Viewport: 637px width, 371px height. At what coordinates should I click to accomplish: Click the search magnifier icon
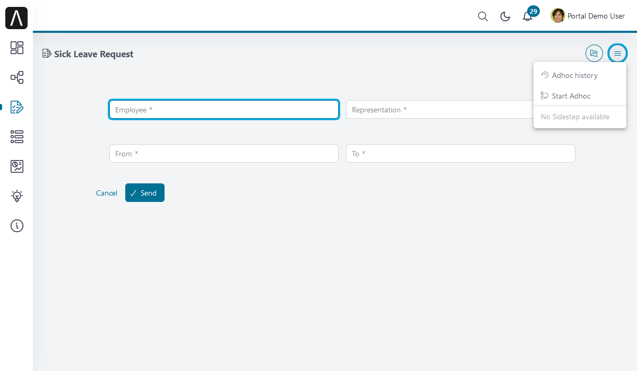483,16
